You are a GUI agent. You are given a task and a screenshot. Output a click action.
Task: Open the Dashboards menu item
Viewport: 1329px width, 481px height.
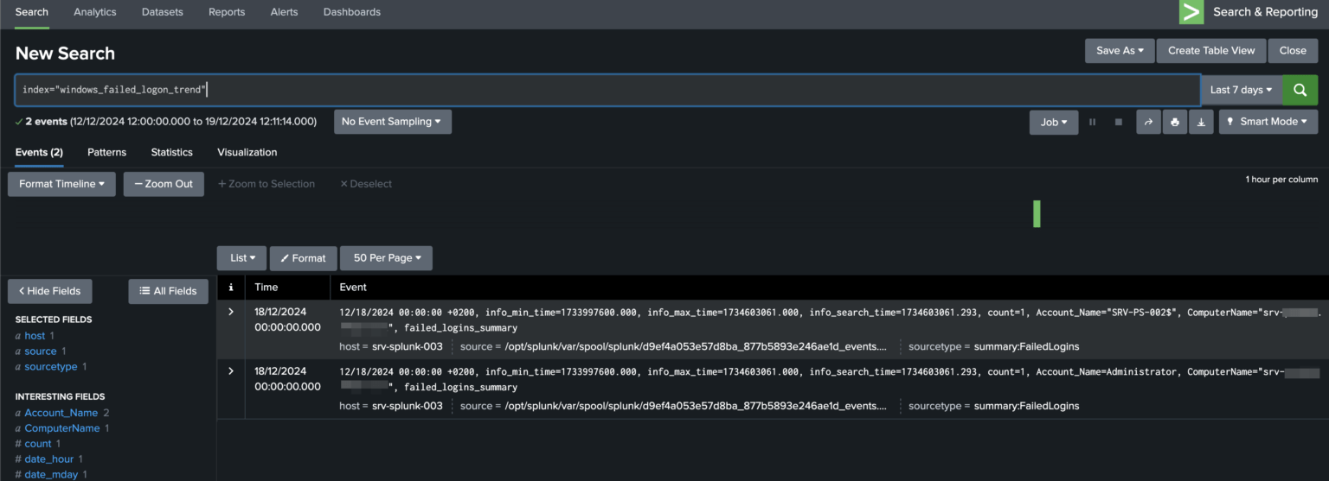coord(351,12)
